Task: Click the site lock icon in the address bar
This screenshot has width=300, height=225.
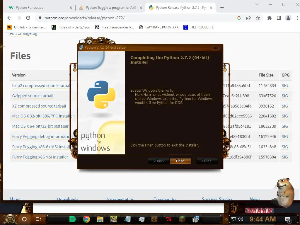Action: (40, 18)
